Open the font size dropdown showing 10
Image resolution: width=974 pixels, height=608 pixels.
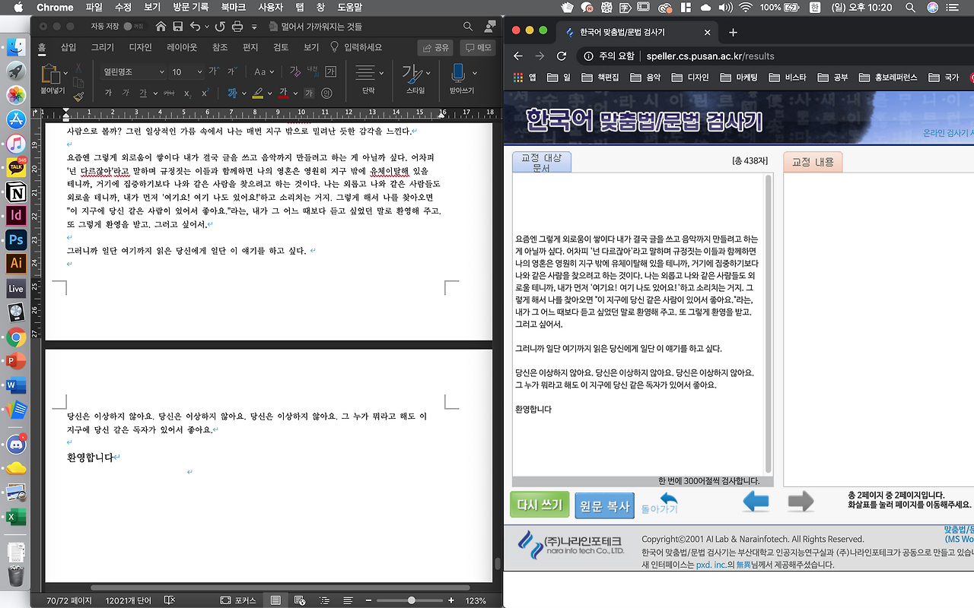click(186, 71)
